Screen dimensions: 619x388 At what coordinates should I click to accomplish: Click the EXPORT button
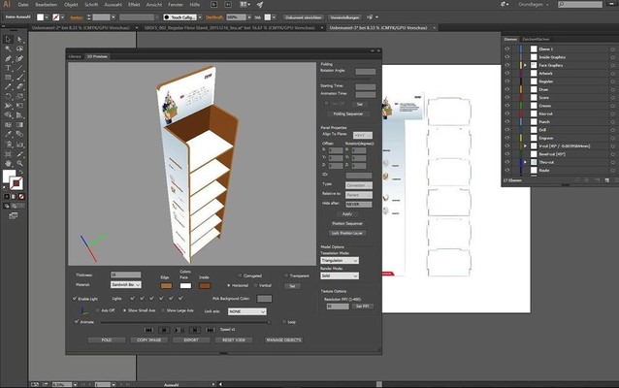click(x=190, y=340)
